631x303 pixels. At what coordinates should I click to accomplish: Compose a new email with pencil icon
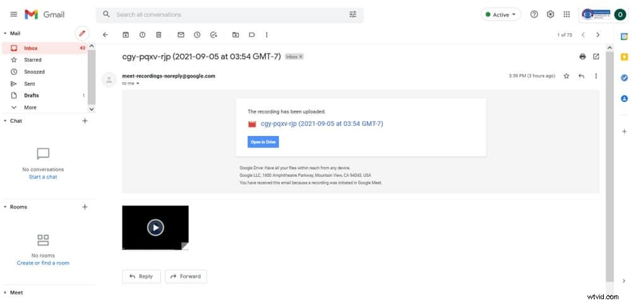click(82, 34)
